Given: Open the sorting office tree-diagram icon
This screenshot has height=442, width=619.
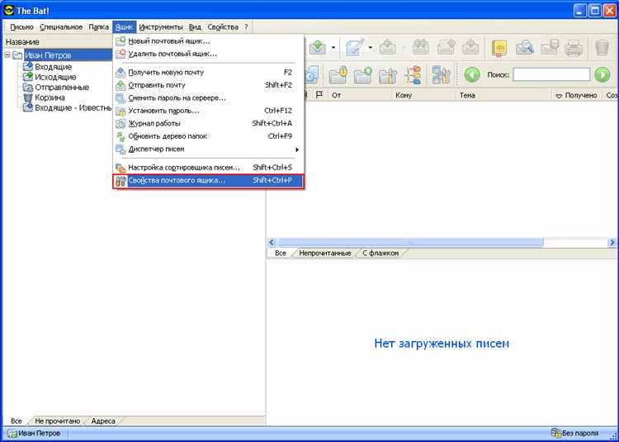Looking at the screenshot, I should pos(413,74).
